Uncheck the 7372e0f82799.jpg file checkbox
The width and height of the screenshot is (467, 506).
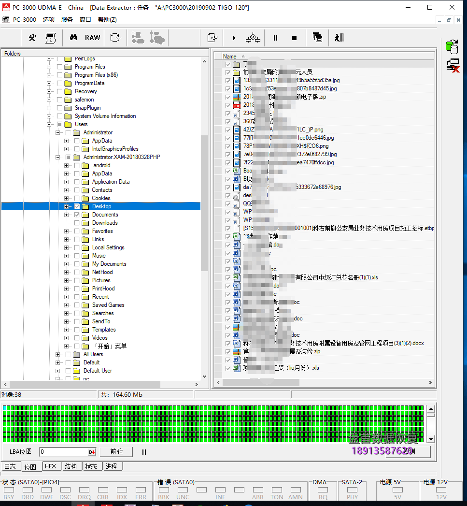pos(228,154)
